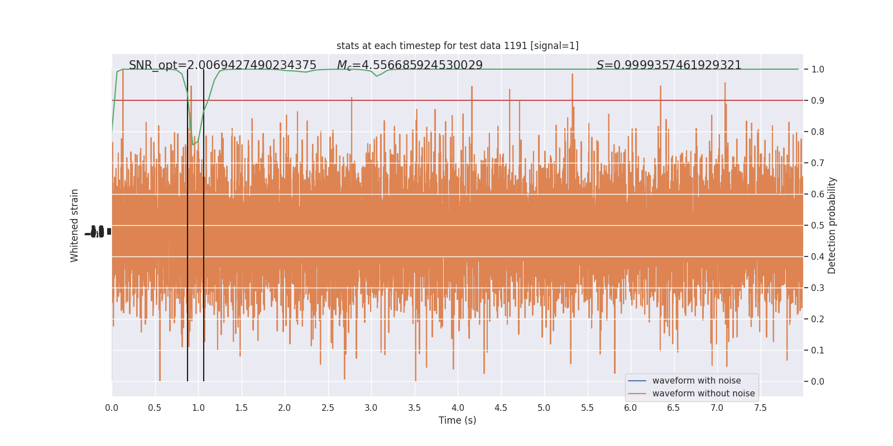The image size is (893, 446).
Task: Click the x-axis tick label 1.5
Action: point(241,408)
